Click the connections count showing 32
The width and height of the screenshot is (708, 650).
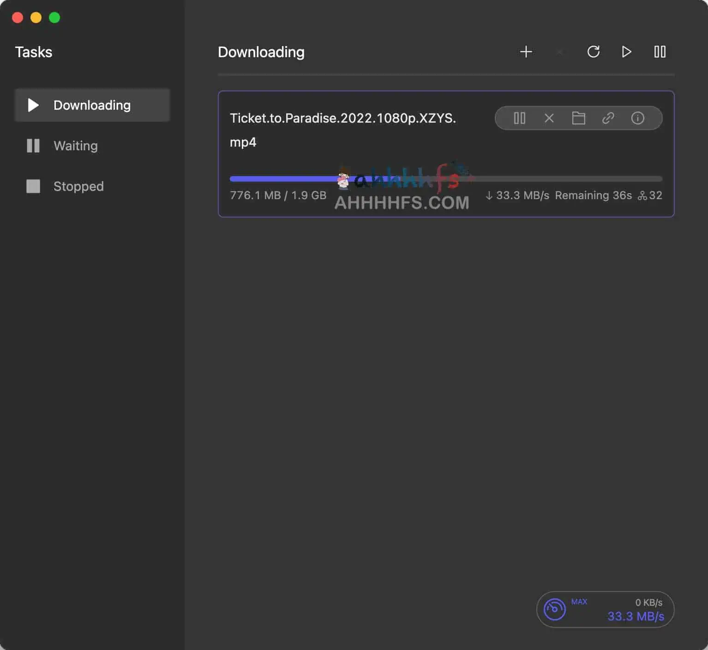(x=650, y=195)
